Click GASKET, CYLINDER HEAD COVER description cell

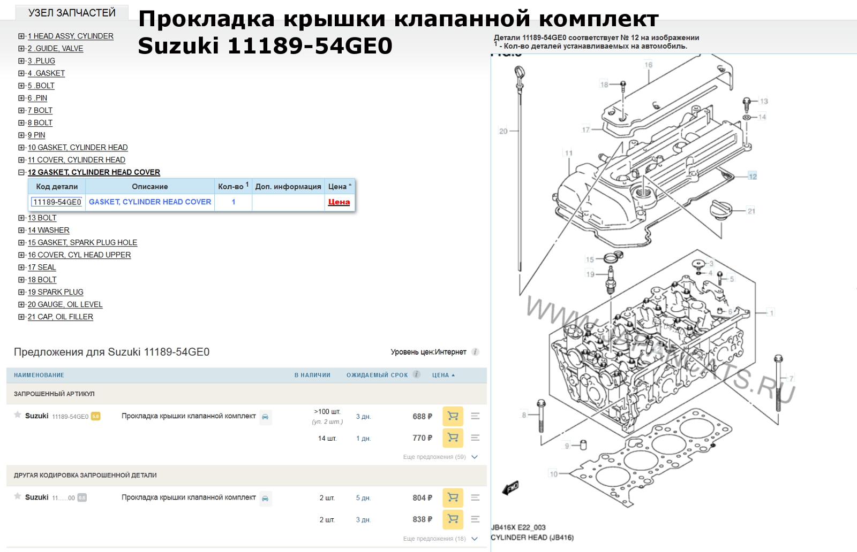click(150, 202)
